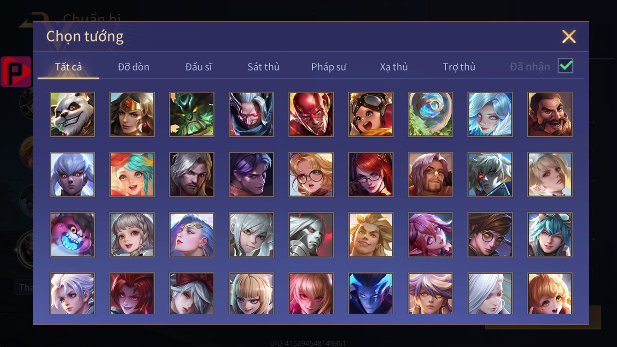
Task: Close the Chọn tướng dialog
Action: (569, 36)
